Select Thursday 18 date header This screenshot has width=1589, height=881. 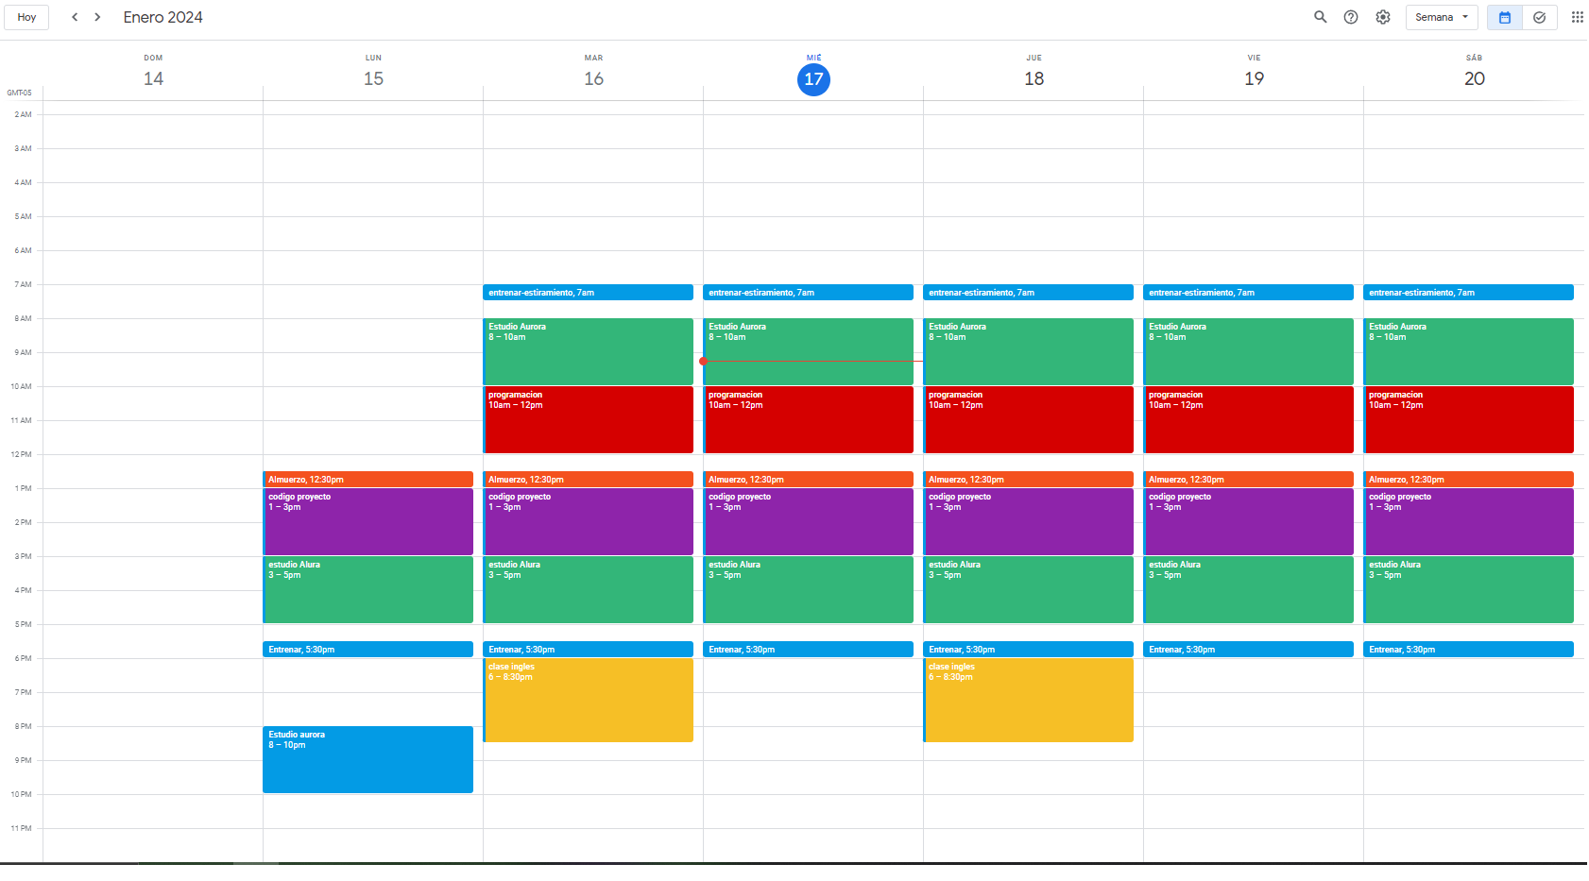[x=1034, y=78]
